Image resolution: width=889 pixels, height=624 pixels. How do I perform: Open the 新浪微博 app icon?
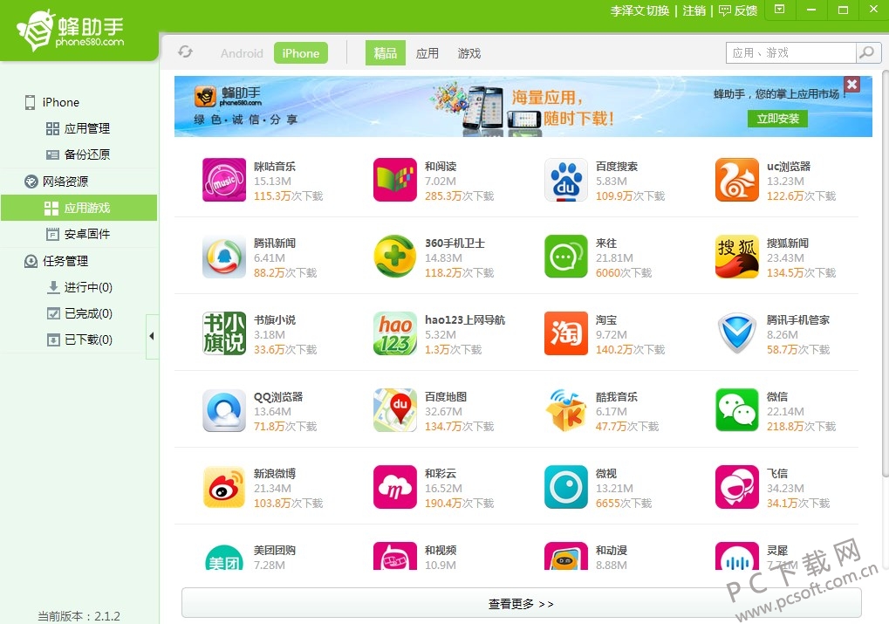click(224, 487)
